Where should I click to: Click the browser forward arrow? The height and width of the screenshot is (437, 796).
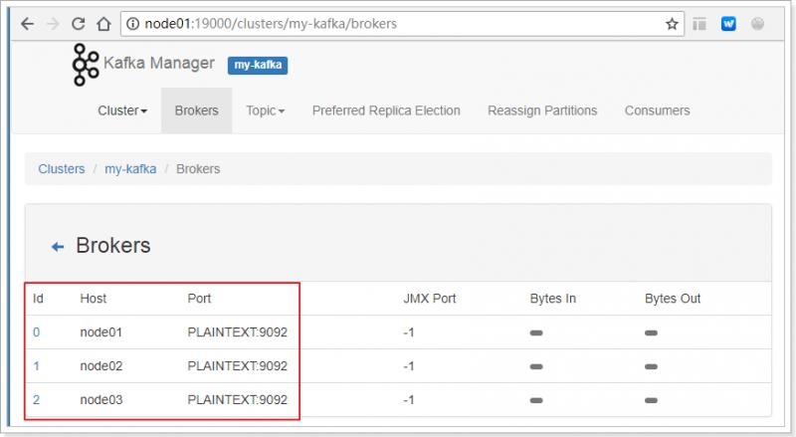click(x=53, y=24)
